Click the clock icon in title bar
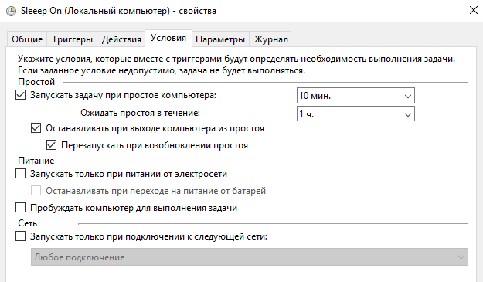 click(x=12, y=11)
